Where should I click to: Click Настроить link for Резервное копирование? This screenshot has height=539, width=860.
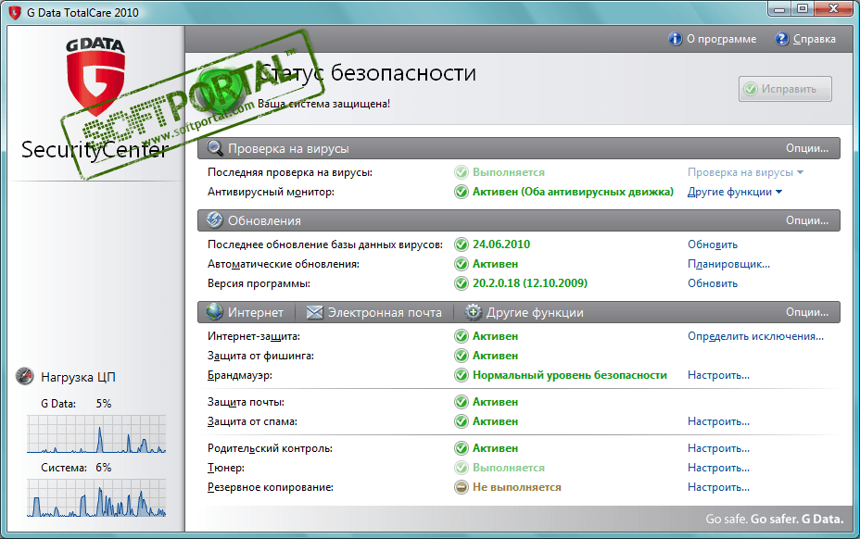[x=718, y=487]
